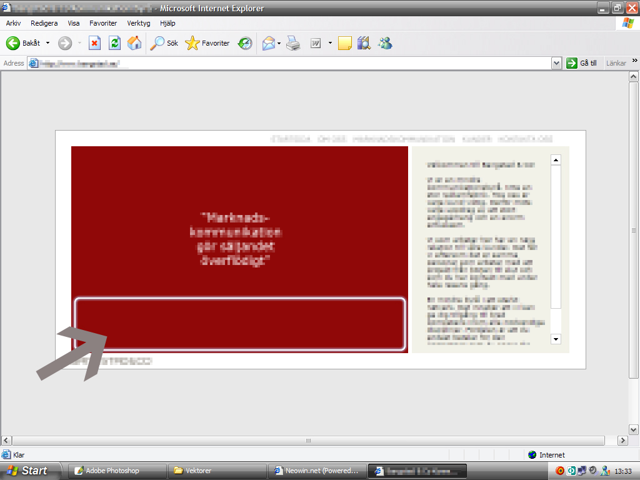Open the Visa menu

74,23
